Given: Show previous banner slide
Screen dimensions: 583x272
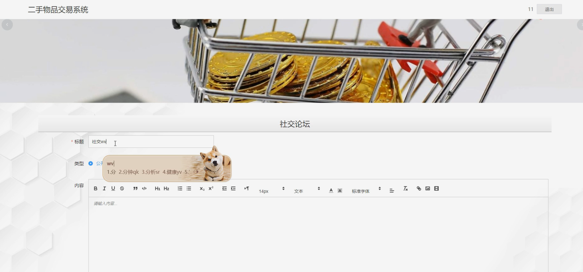Looking at the screenshot, I should coord(7,25).
